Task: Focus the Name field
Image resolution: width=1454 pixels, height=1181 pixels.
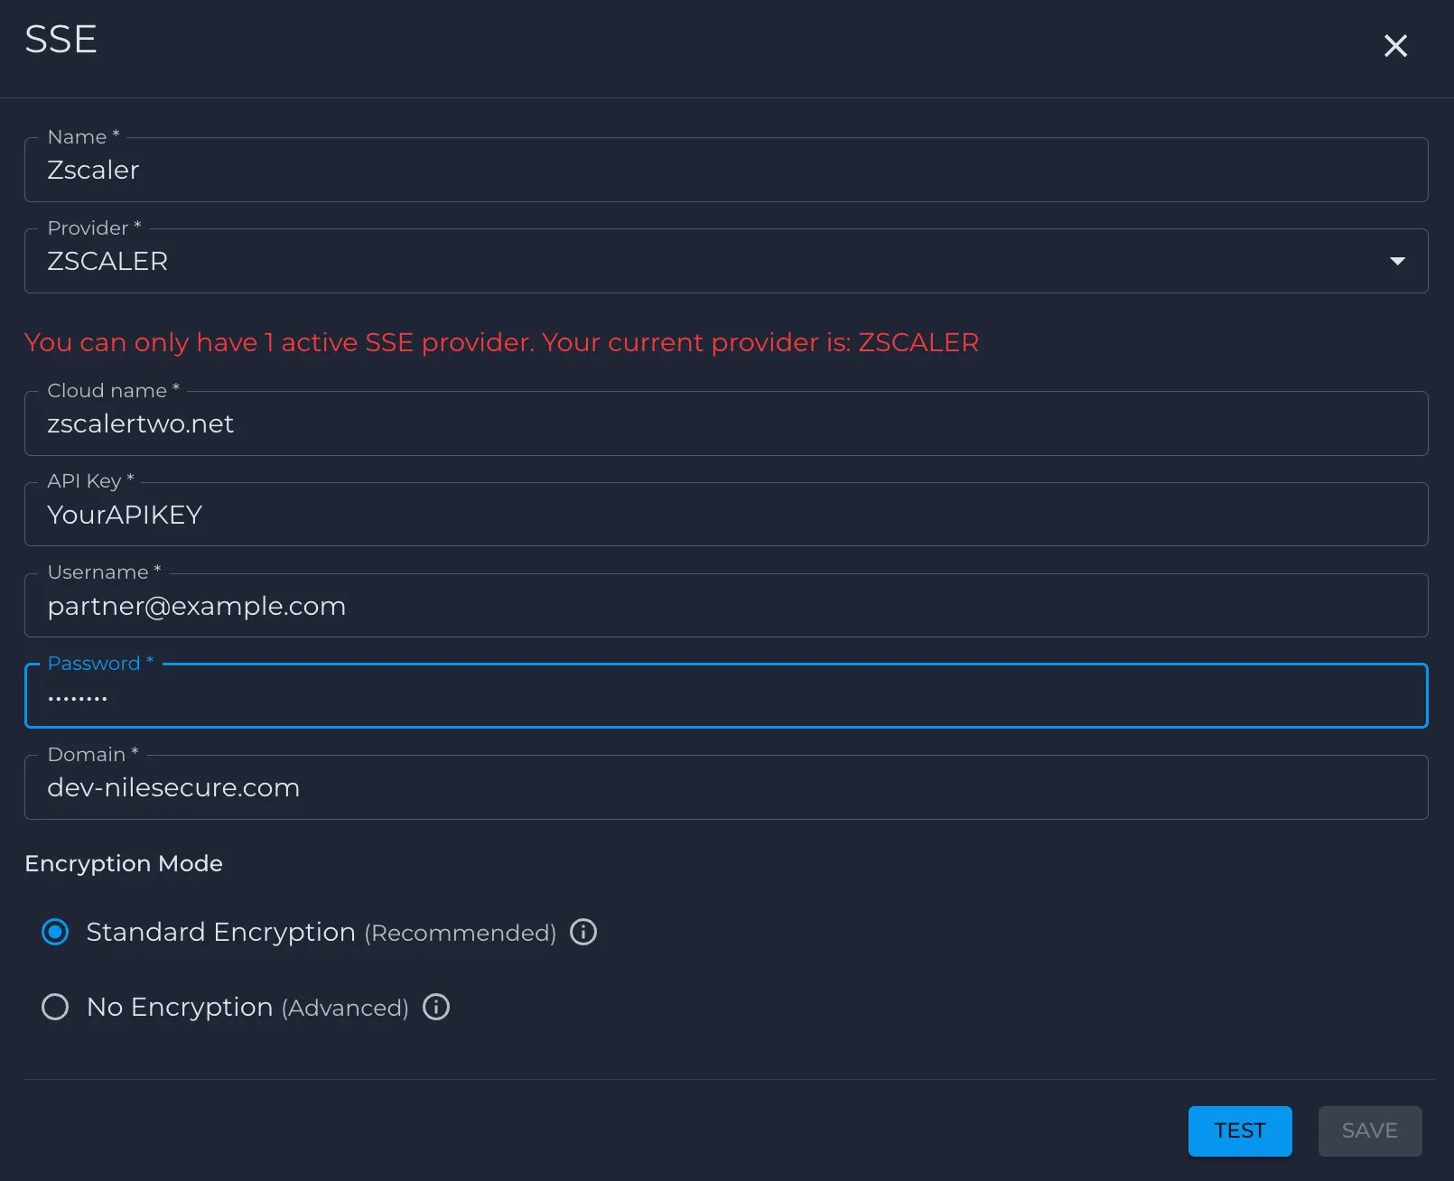Action: tap(726, 170)
